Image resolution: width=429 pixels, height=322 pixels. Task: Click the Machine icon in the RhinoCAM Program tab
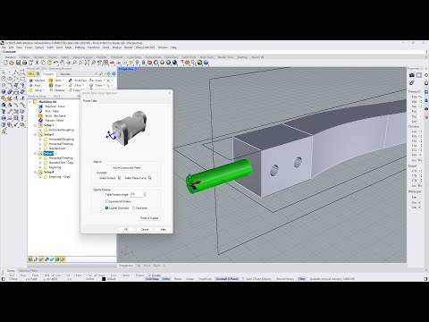[31, 80]
